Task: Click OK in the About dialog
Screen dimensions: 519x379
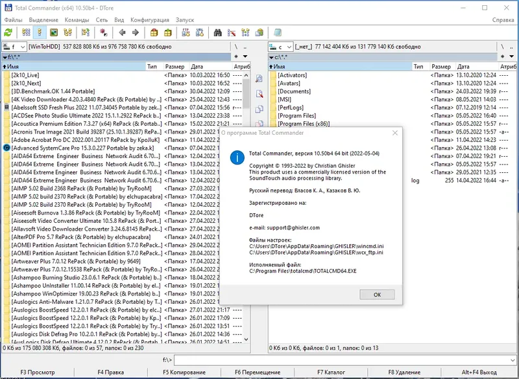Action: point(377,294)
